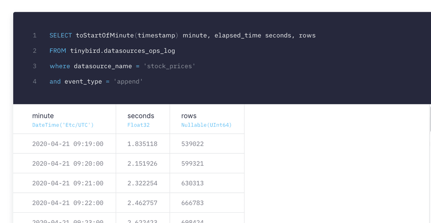The image size is (431, 223).
Task: Click line number 1 in editor gutter
Action: coord(34,35)
